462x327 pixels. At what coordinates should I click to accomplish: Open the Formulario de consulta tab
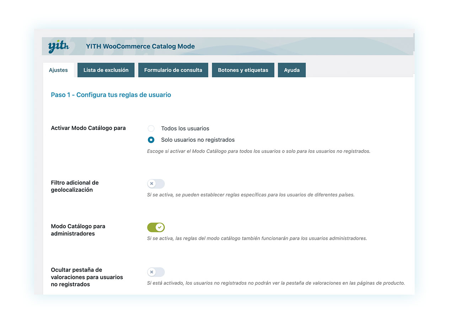tap(173, 70)
